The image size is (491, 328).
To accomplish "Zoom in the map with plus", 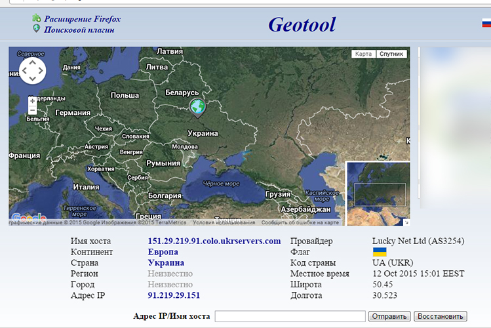I will point(32,101).
